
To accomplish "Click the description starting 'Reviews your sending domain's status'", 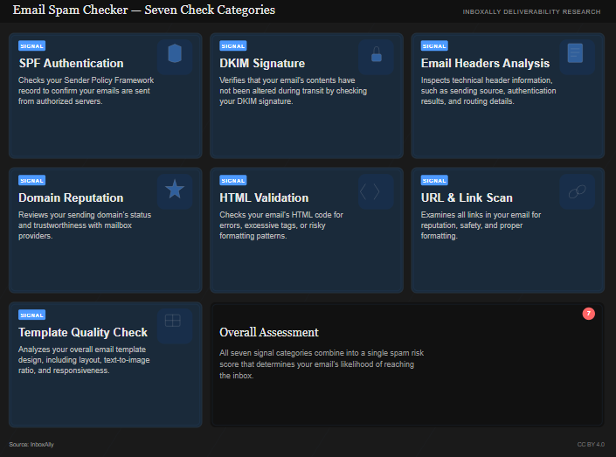I will pyautogui.click(x=85, y=225).
